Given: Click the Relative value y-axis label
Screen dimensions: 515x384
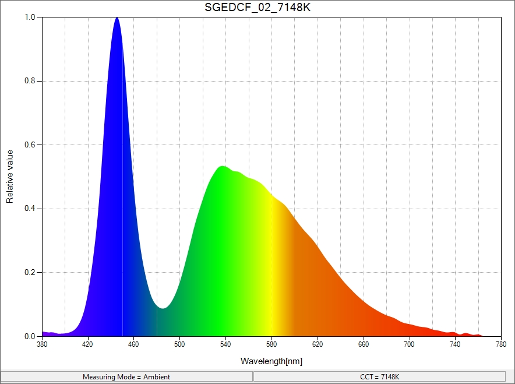Looking at the screenshot, I should point(10,176).
